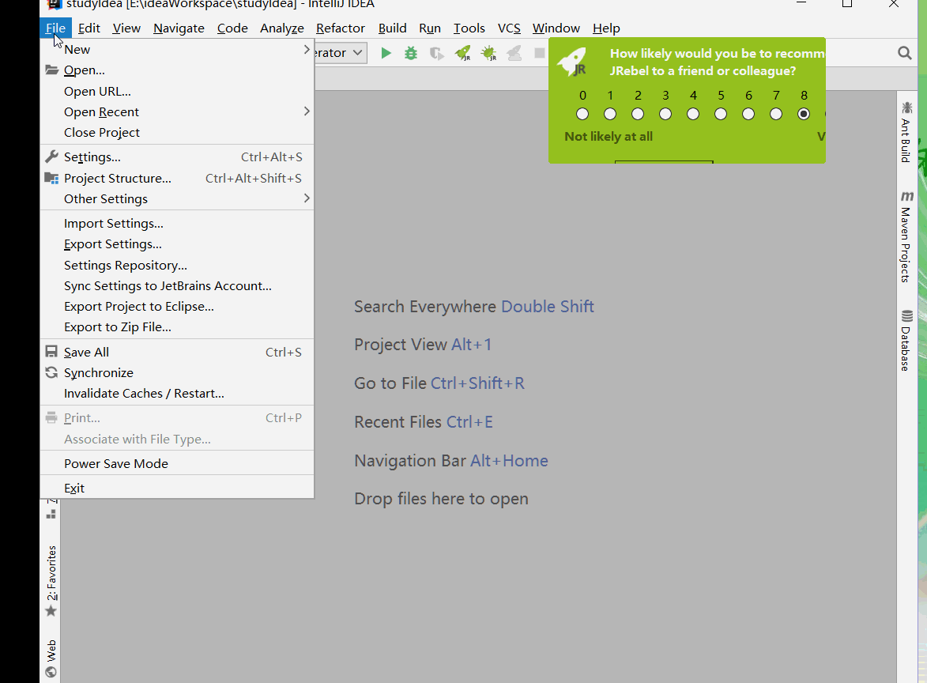
Task: Open the Database side panel
Action: coord(906,341)
